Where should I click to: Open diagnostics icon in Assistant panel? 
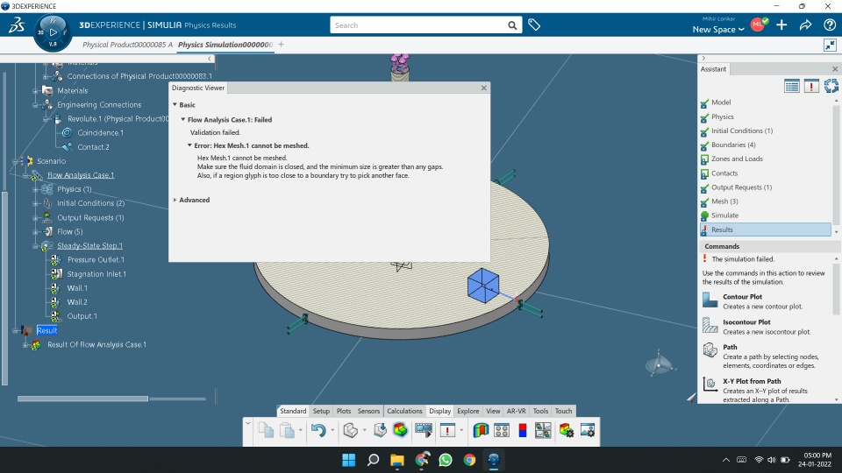811,86
